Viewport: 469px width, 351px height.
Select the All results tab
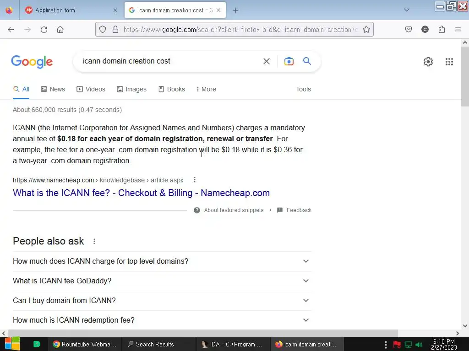click(x=21, y=89)
